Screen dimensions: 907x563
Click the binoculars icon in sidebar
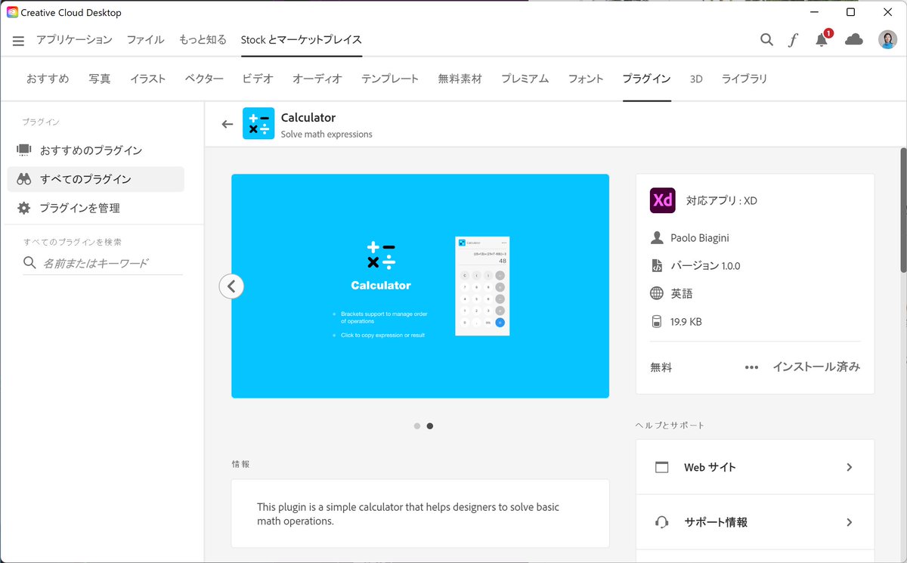tap(24, 179)
